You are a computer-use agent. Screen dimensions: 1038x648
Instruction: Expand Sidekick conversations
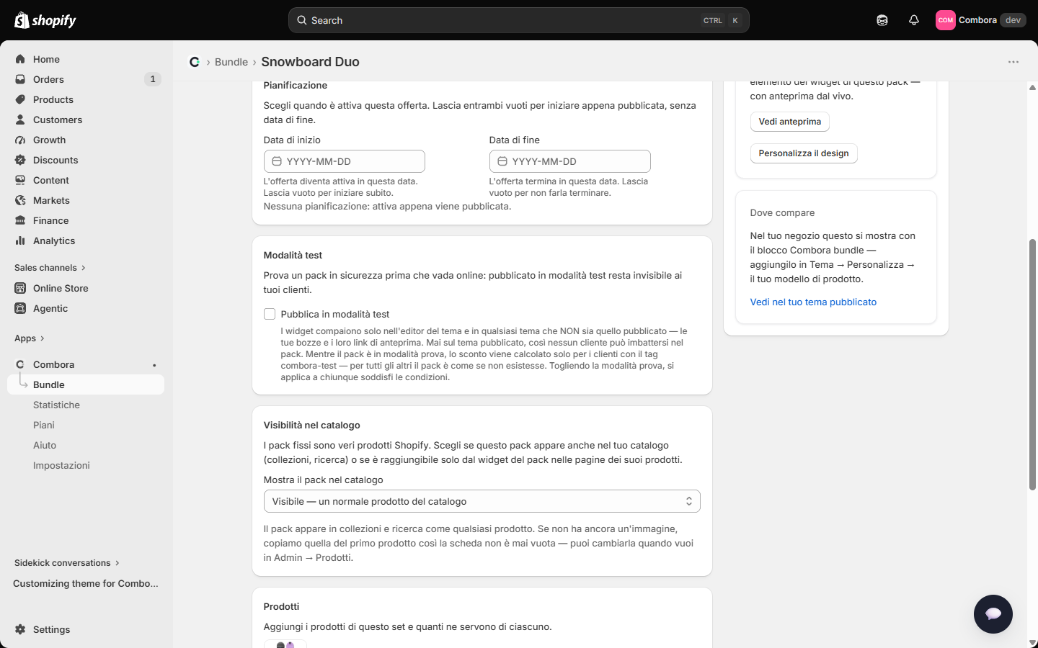(x=67, y=563)
